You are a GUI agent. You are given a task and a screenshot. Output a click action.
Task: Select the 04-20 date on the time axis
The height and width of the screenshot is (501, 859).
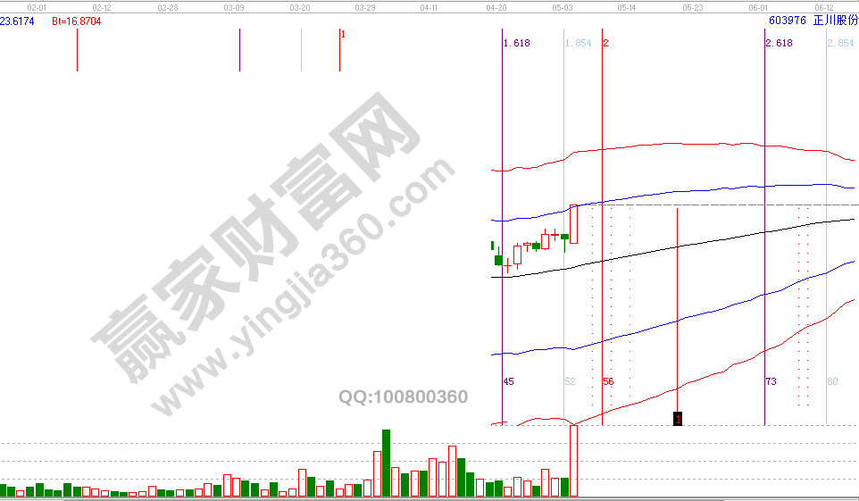[496, 6]
